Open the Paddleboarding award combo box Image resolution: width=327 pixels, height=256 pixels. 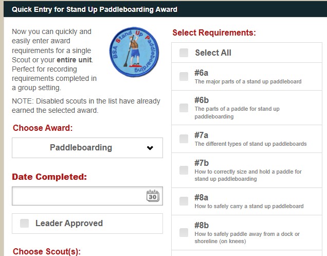pos(87,148)
